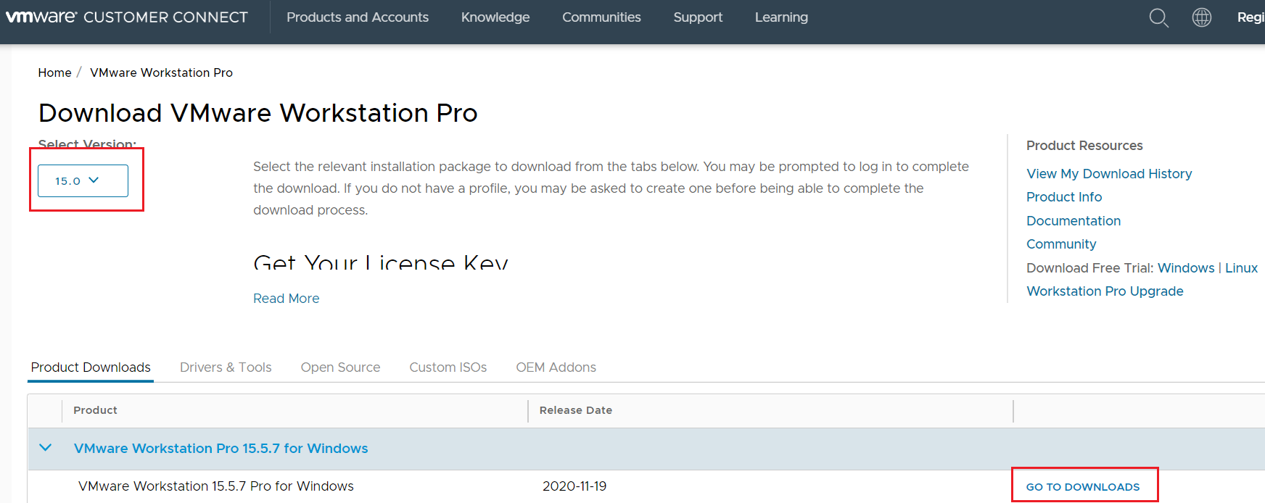The width and height of the screenshot is (1265, 503).
Task: Open Workstation Pro Upgrade link
Action: (1105, 291)
